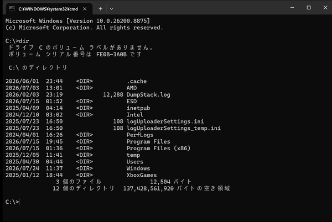Close the terminal window
The height and width of the screenshot is (222, 332).
coord(325,7)
